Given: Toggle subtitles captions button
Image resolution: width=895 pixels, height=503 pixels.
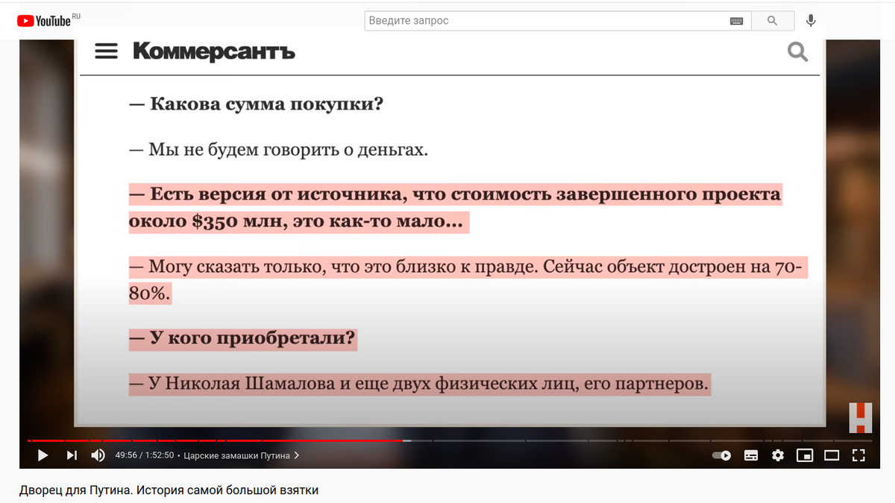Looking at the screenshot, I should [x=751, y=455].
